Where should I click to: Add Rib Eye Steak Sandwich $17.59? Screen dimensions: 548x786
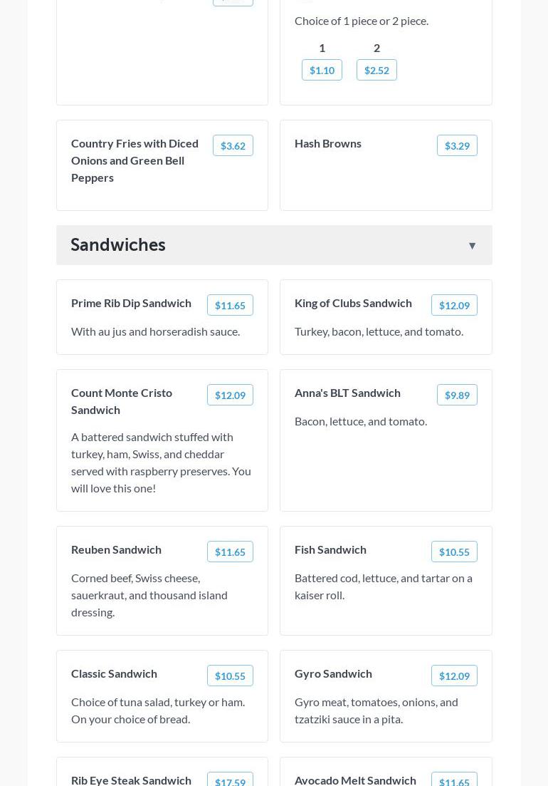tap(230, 781)
